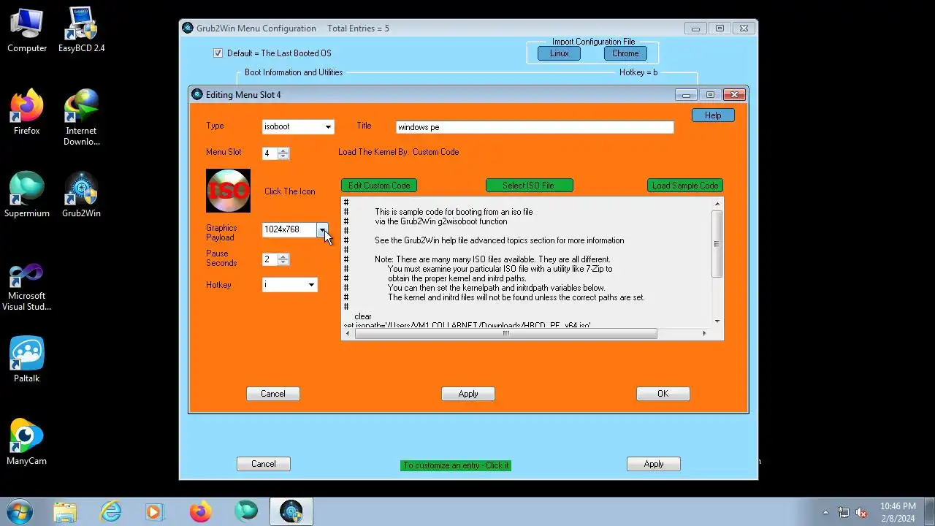Screen dimensions: 935x526
Task: Click the Title field containing windows pe
Action: coord(535,127)
